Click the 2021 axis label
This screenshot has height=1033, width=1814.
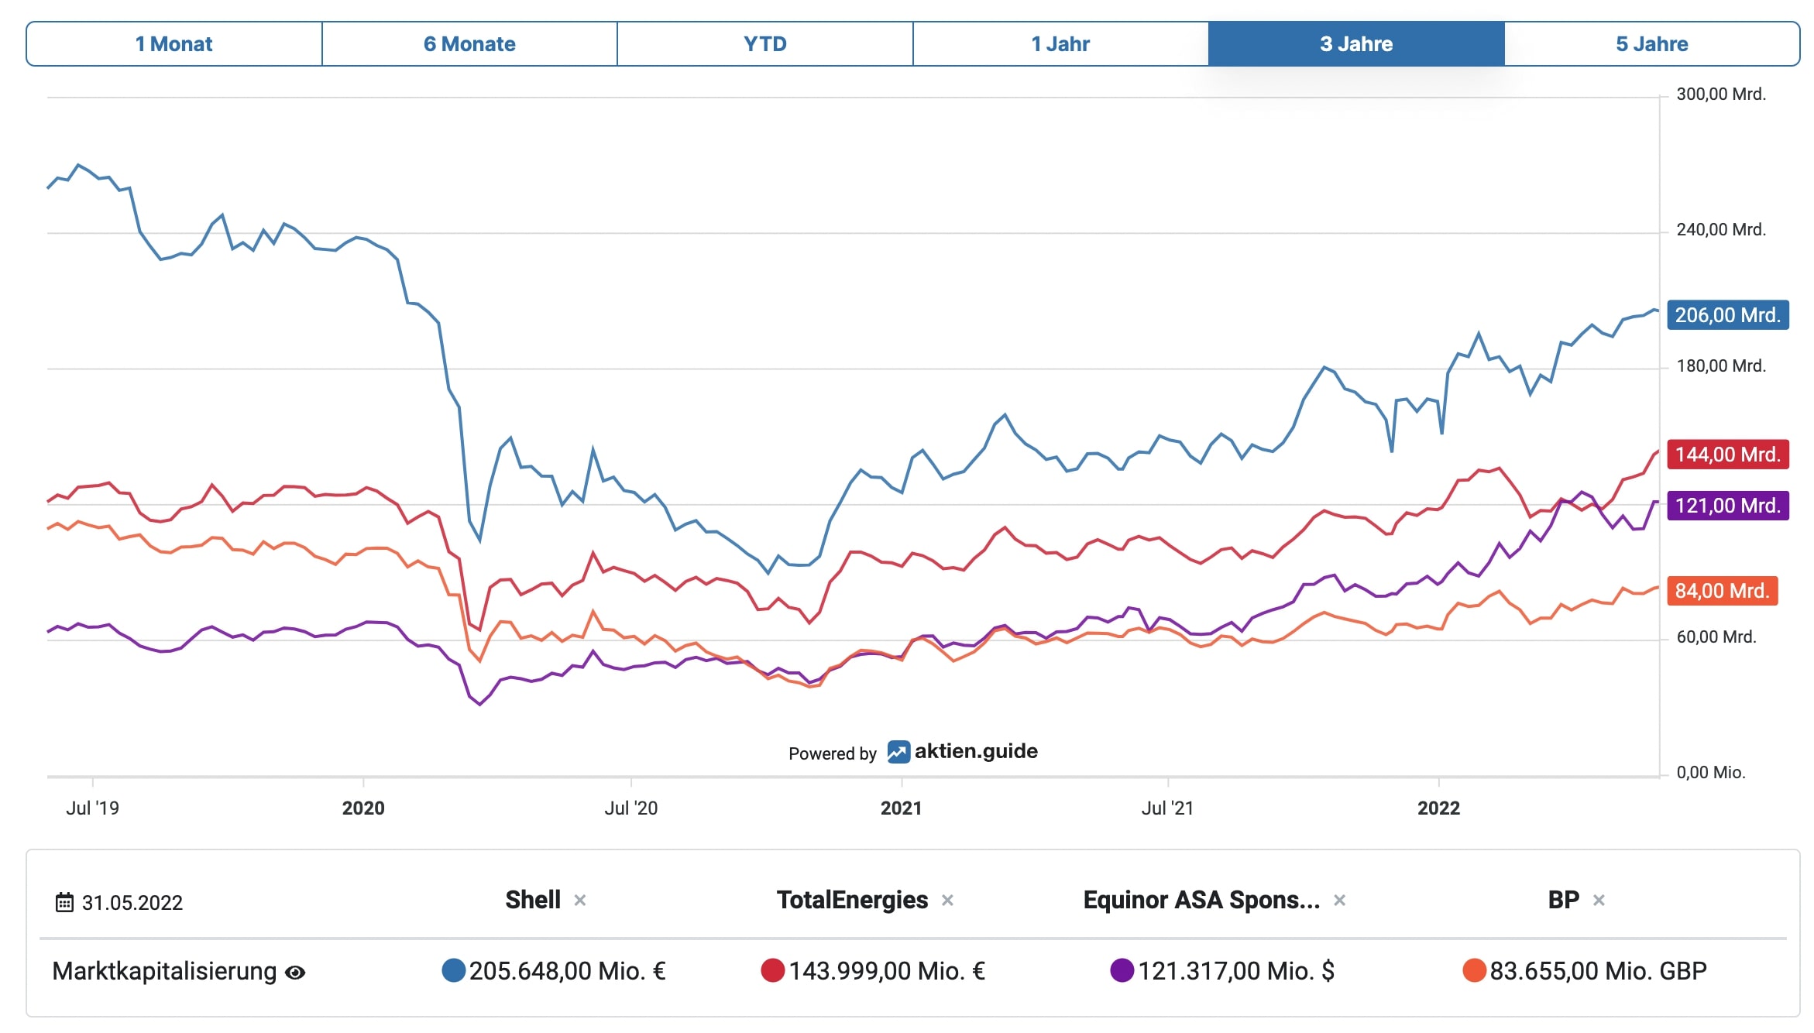click(x=901, y=808)
